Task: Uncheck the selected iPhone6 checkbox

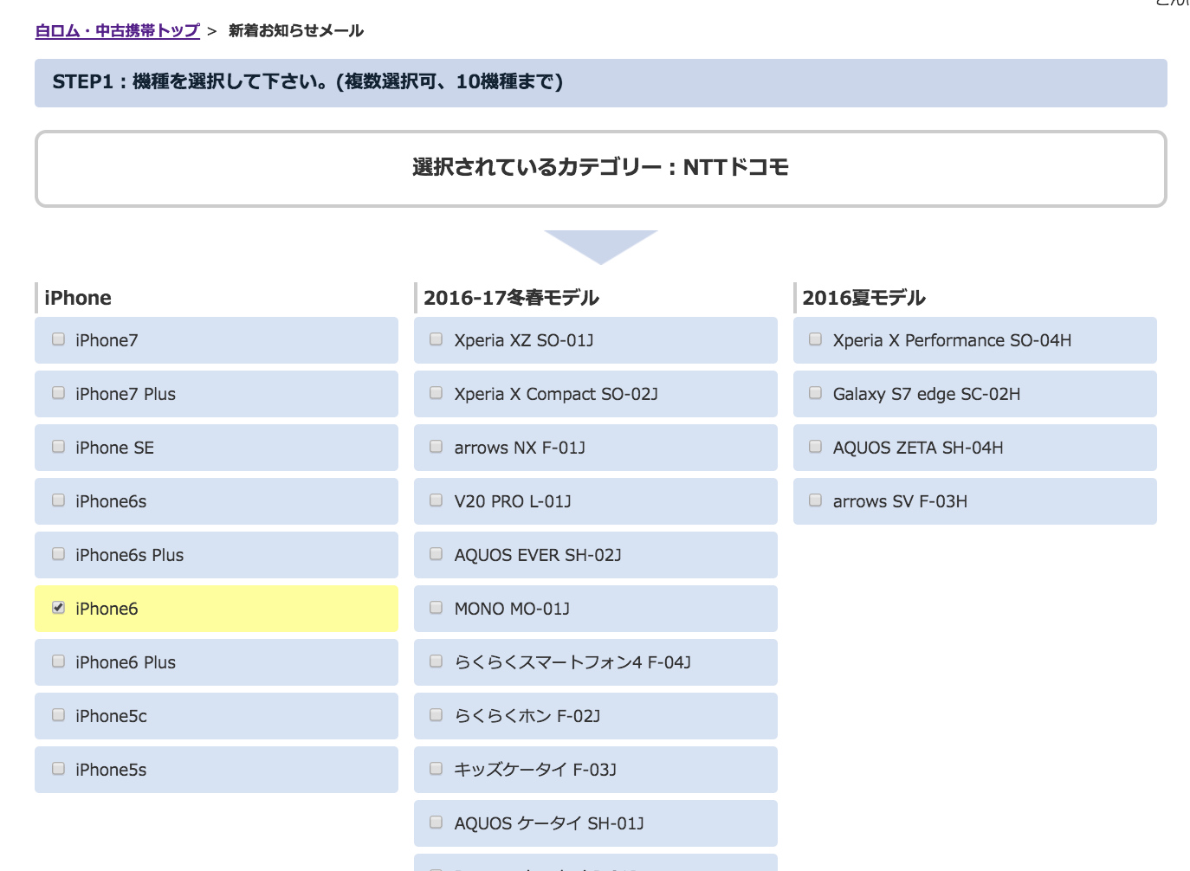Action: click(58, 608)
